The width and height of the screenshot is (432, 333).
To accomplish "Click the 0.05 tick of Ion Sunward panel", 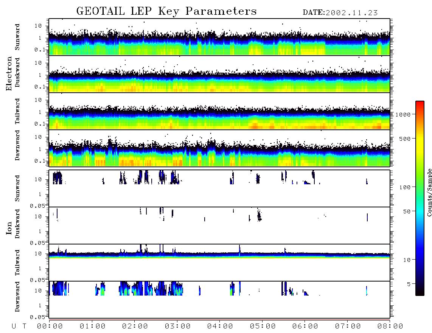I will click(x=37, y=205).
